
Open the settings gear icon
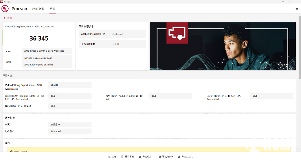tap(297, 9)
